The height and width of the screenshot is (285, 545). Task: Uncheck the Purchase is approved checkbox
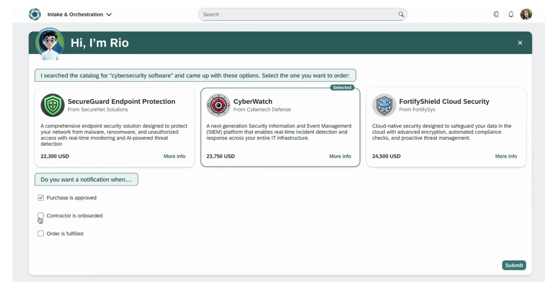41,198
